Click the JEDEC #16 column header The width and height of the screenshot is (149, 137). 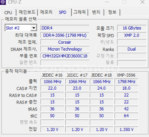[x=52, y=75]
